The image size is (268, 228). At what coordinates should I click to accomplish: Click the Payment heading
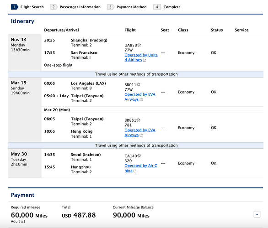[22, 195]
